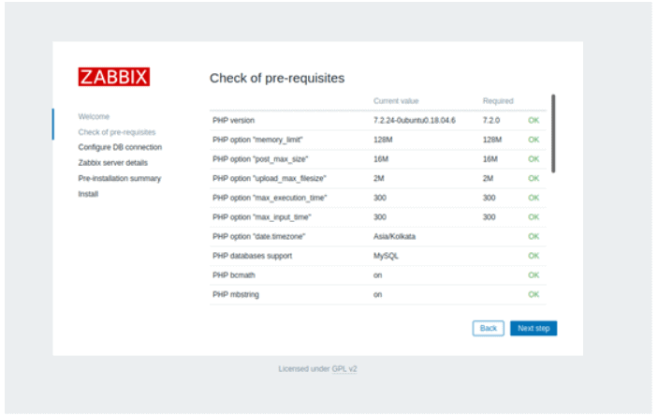Click the pre-requisites table scrollbar
Image resolution: width=658 pixels, height=416 pixels.
(x=553, y=134)
